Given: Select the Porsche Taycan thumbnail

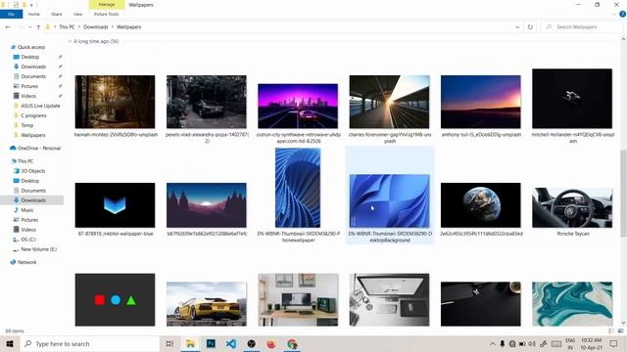Looking at the screenshot, I should [572, 207].
